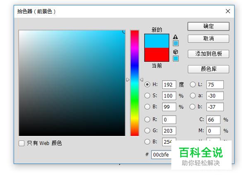The height and width of the screenshot is (180, 242).
Task: Select the Lab a radio button
Action: click(193, 96)
